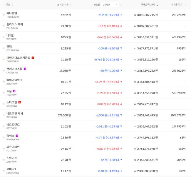The image size is (191, 178).
Task: Click purple announcement badge next to 링엑스
Action: pos(17,136)
